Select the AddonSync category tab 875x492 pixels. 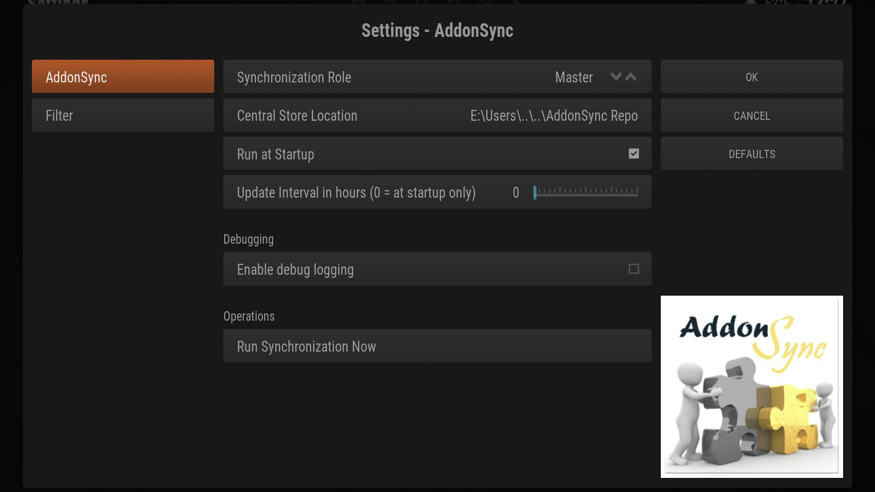123,77
